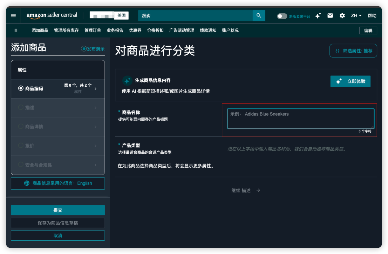This screenshot has width=388, height=254.
Task: Open the settings gear icon
Action: [x=342, y=16]
